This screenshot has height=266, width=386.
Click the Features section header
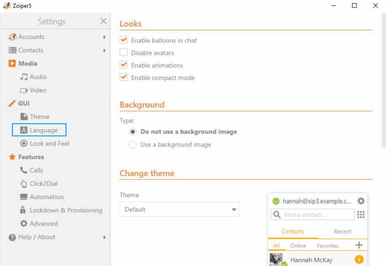point(31,157)
